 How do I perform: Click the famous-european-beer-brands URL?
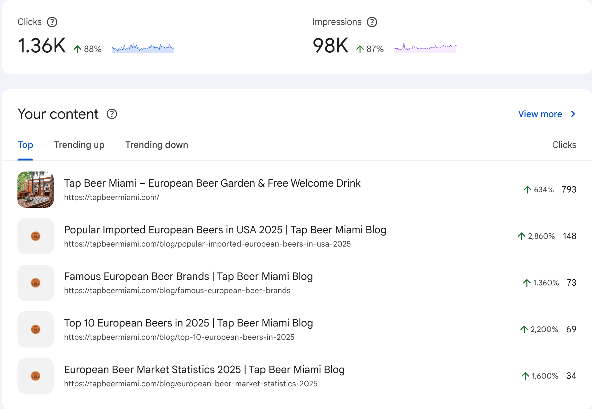click(x=177, y=291)
